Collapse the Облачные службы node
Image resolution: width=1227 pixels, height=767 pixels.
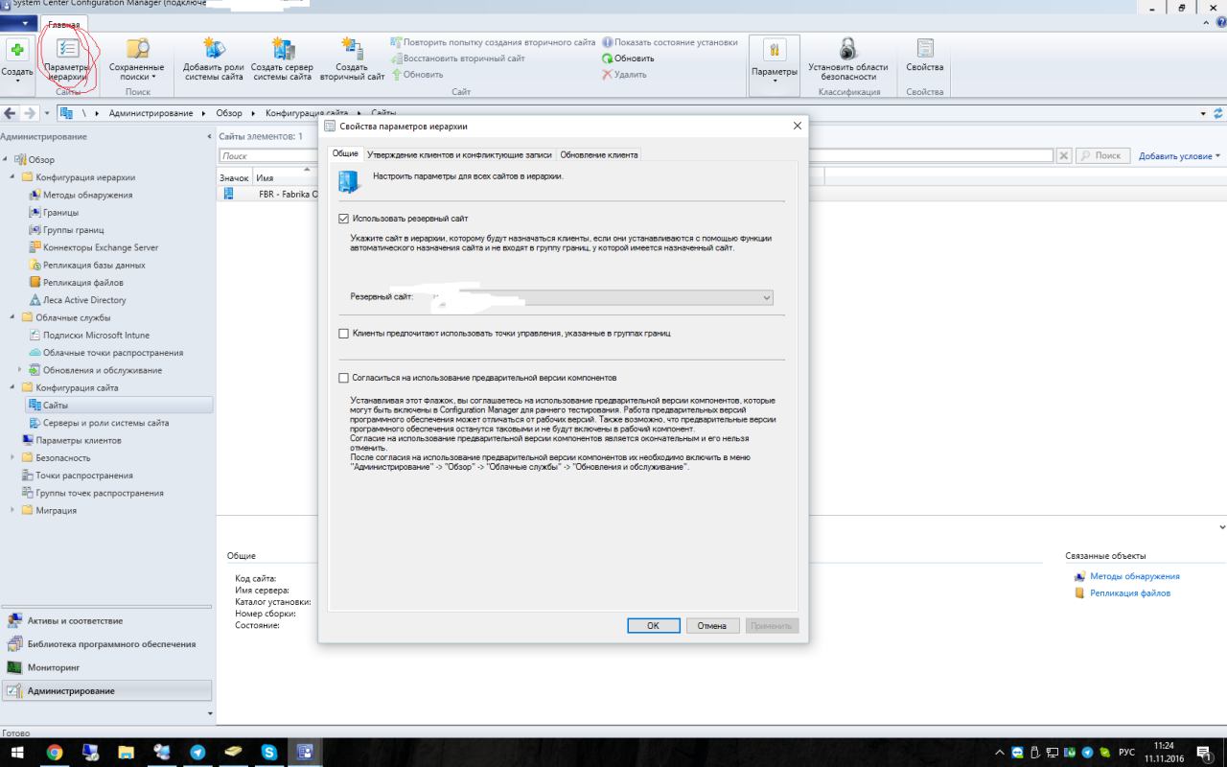click(13, 317)
